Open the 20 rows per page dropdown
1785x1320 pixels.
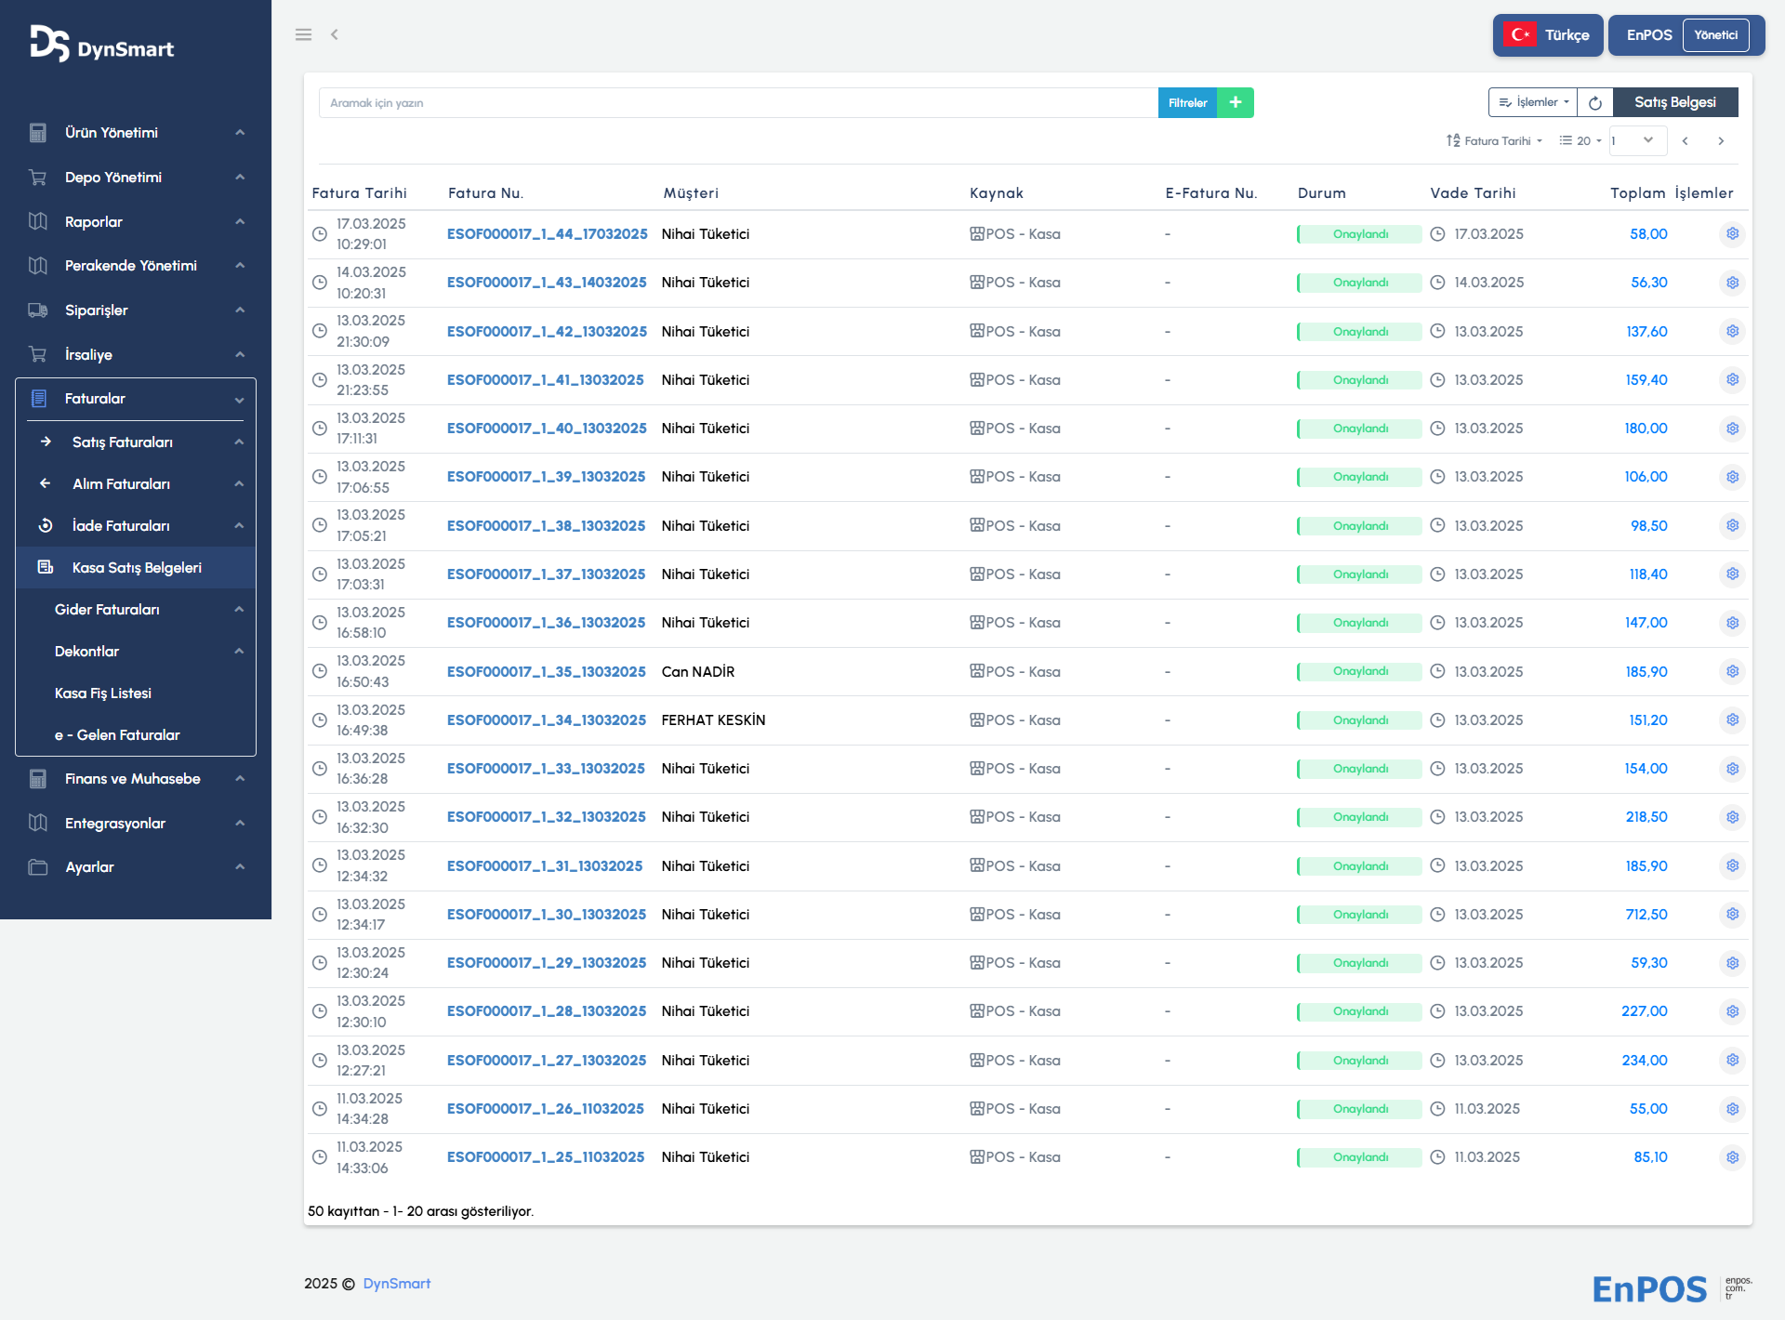[x=1581, y=141]
